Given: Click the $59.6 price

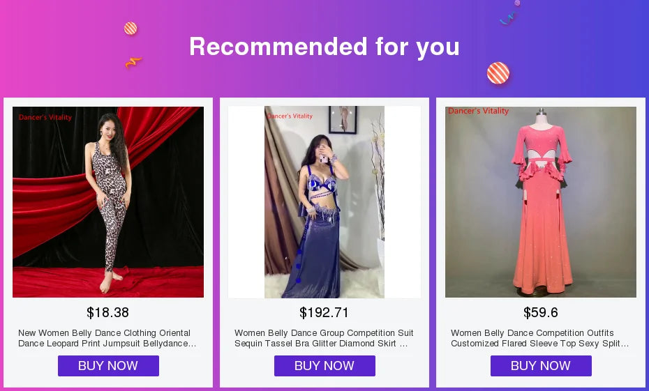Looking at the screenshot, I should (541, 313).
